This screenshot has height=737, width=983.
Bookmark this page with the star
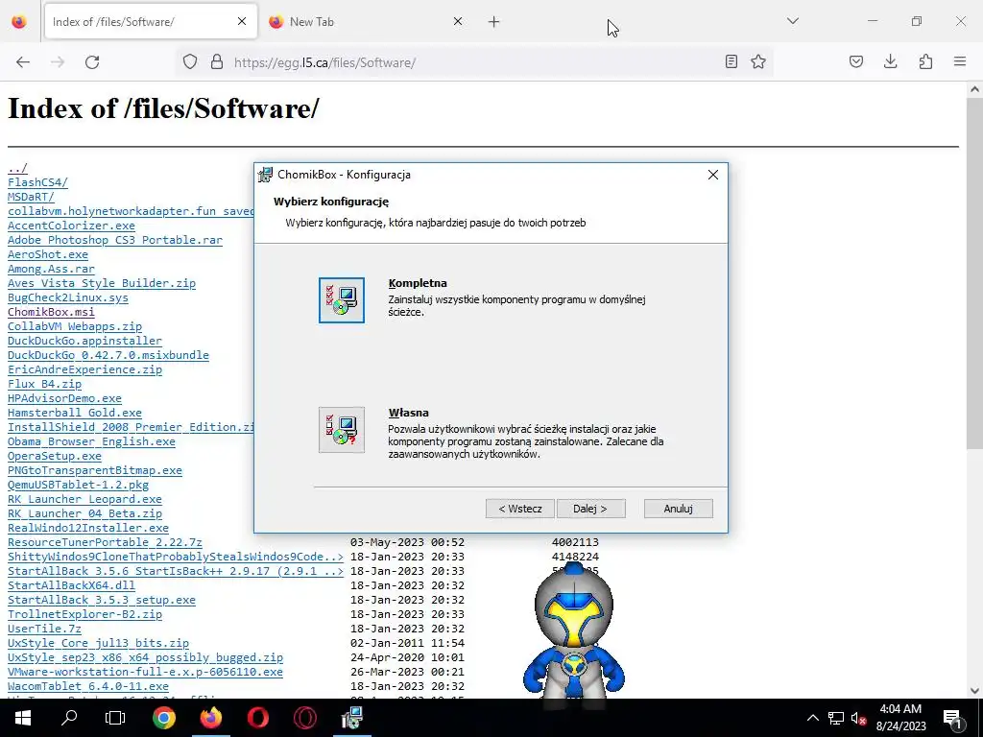[758, 61]
